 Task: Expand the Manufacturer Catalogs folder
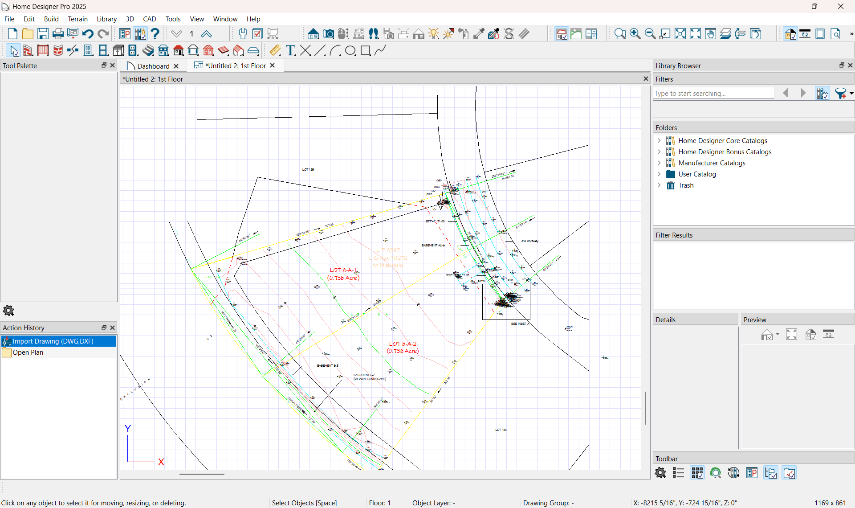660,163
